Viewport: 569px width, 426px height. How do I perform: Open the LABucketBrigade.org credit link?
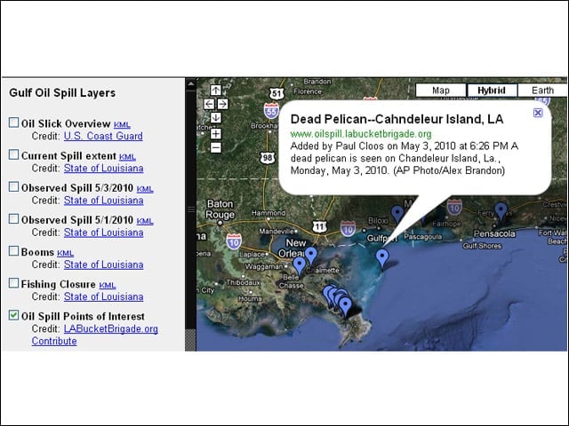110,329
